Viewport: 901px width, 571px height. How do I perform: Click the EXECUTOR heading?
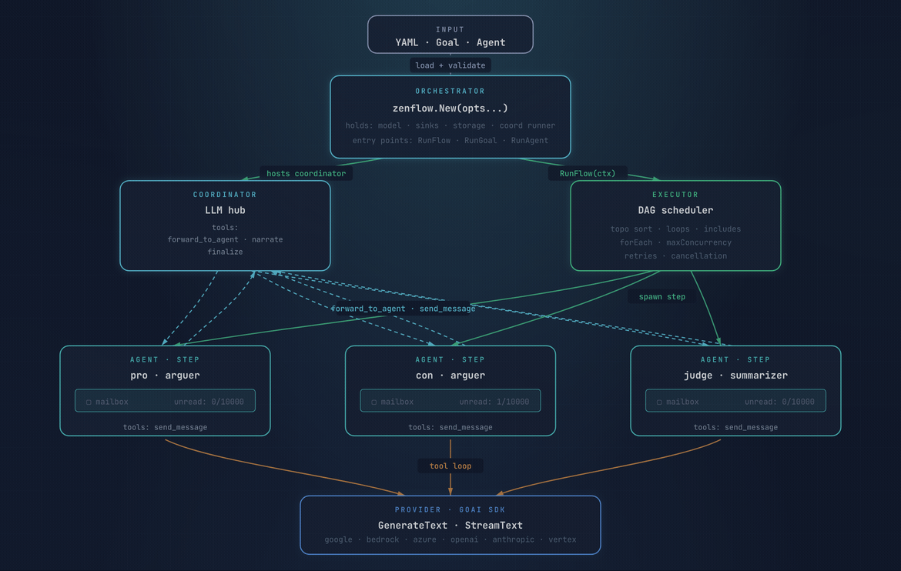pyautogui.click(x=676, y=195)
